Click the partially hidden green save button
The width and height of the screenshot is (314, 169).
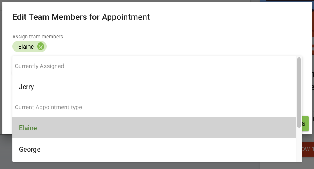pos(305,124)
